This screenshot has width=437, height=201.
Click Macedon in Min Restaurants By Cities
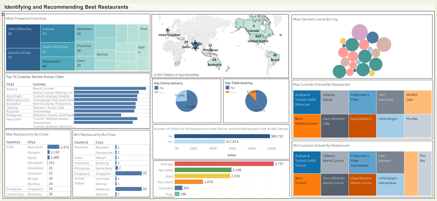pyautogui.click(x=102, y=147)
